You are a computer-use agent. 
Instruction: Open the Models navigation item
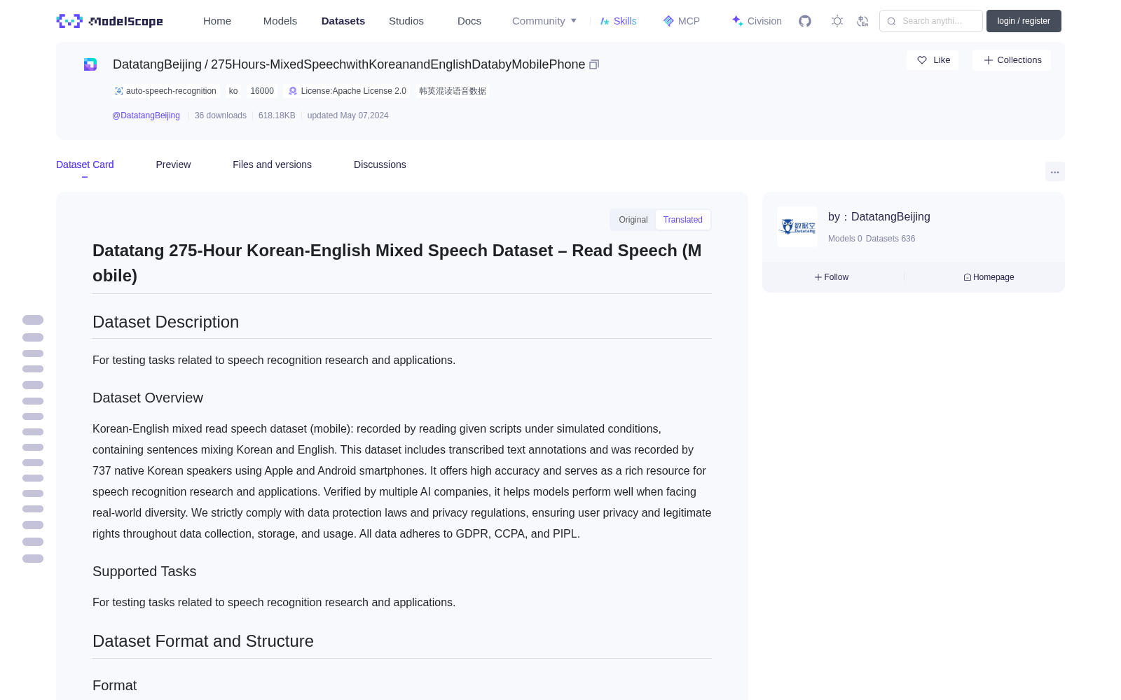point(280,21)
